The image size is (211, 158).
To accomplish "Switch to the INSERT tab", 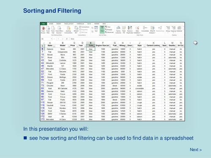I will [x=59, y=24].
